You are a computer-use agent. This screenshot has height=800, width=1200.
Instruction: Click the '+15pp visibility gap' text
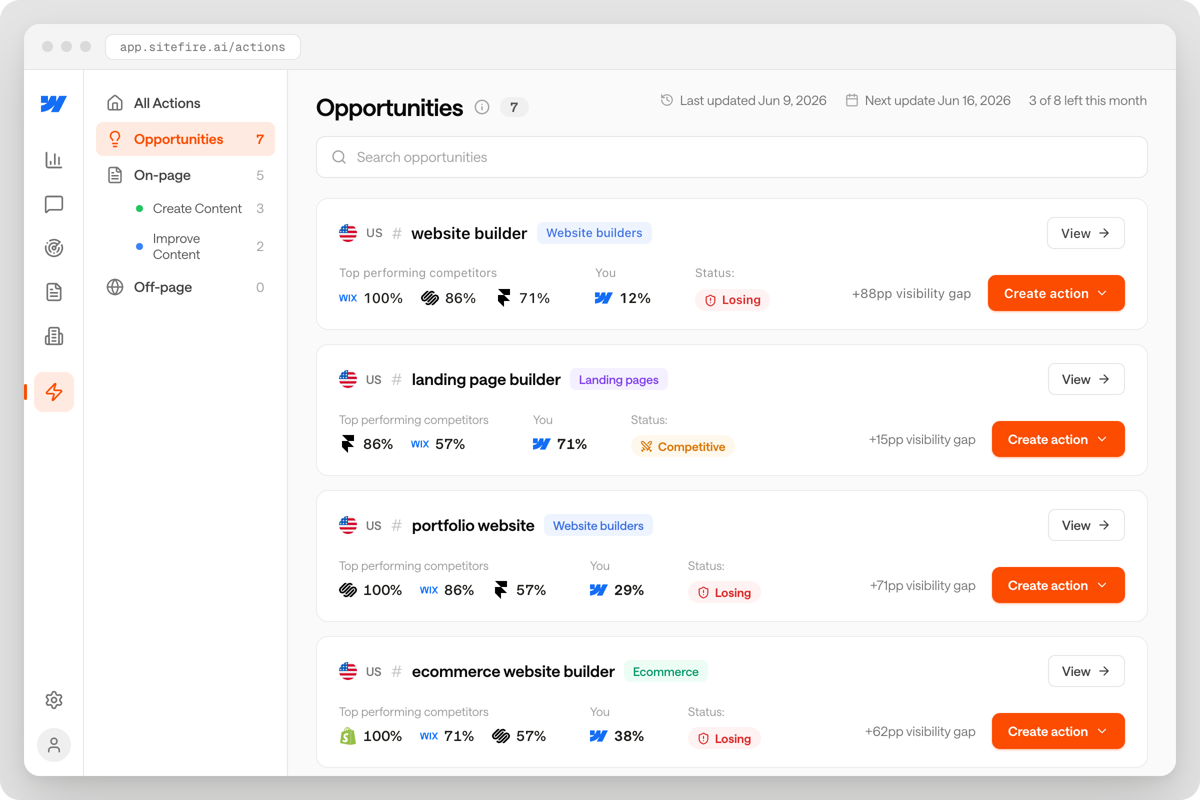922,439
